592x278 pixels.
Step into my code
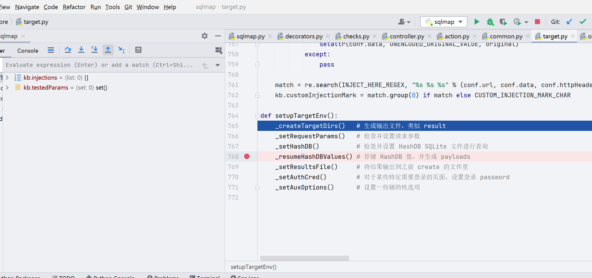pos(94,50)
